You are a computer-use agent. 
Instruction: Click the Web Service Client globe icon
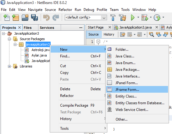pos(109,109)
